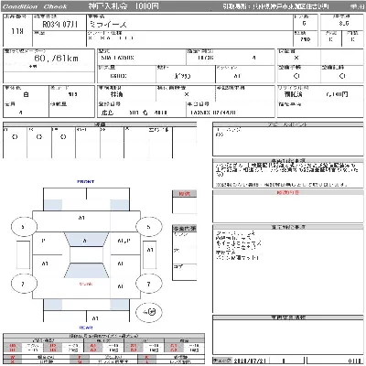This screenshot has height=366, width=366.
Task: Select the '神戸入札会 1000円' header text
Action: coord(124,6)
